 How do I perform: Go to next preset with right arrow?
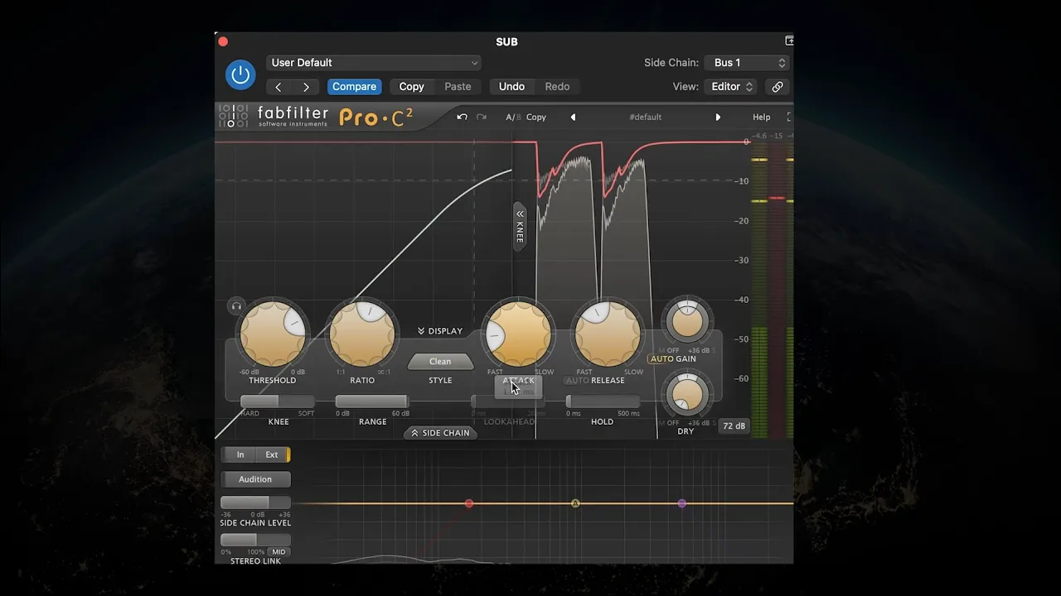[307, 87]
